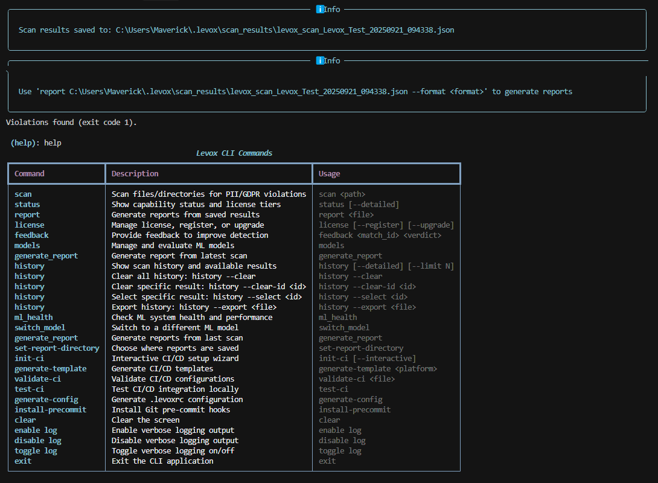Click description 'Show capability status and license tiers'
The width and height of the screenshot is (658, 483).
tap(196, 204)
